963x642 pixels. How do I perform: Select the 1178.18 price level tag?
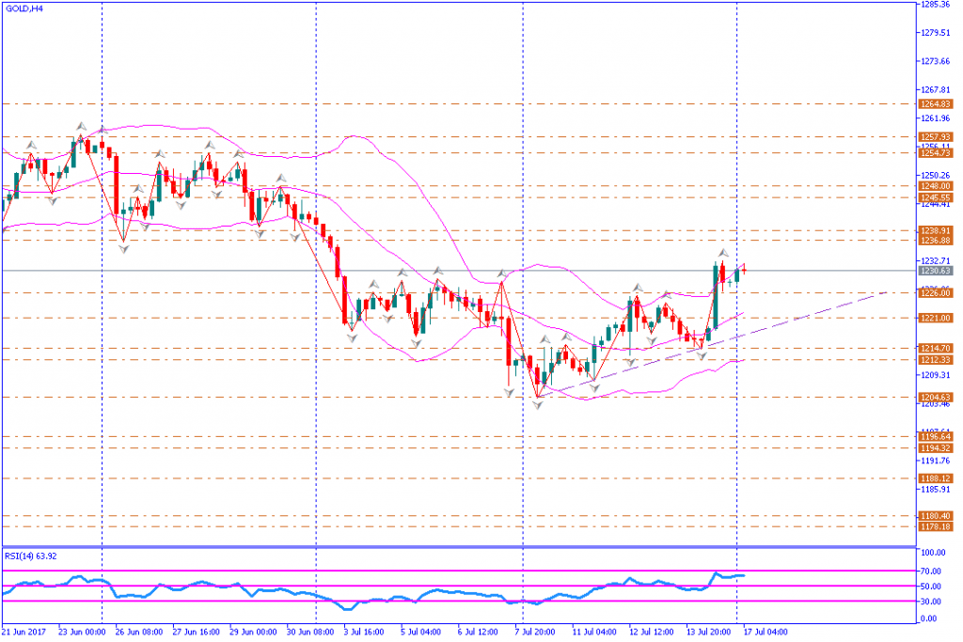click(x=935, y=526)
